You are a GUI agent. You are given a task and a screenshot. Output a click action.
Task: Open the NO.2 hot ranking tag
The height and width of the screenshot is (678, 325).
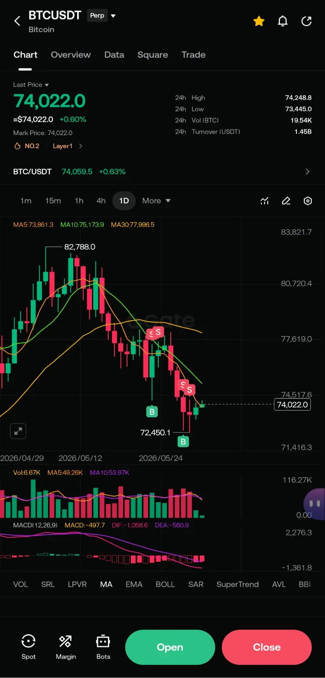click(27, 146)
